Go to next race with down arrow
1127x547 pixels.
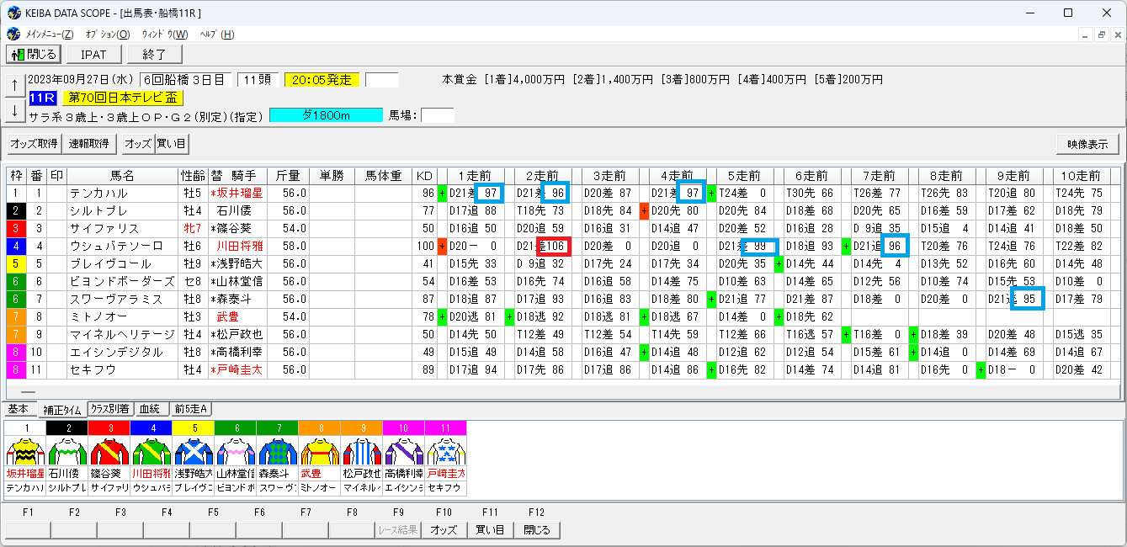[14, 110]
